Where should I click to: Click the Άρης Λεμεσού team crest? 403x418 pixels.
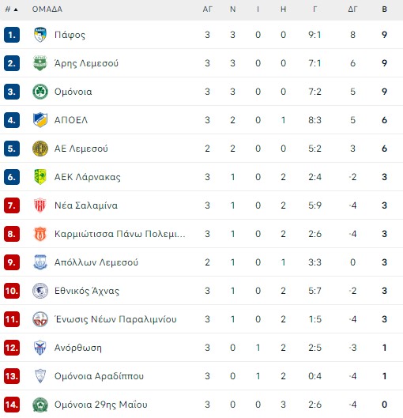click(40, 63)
